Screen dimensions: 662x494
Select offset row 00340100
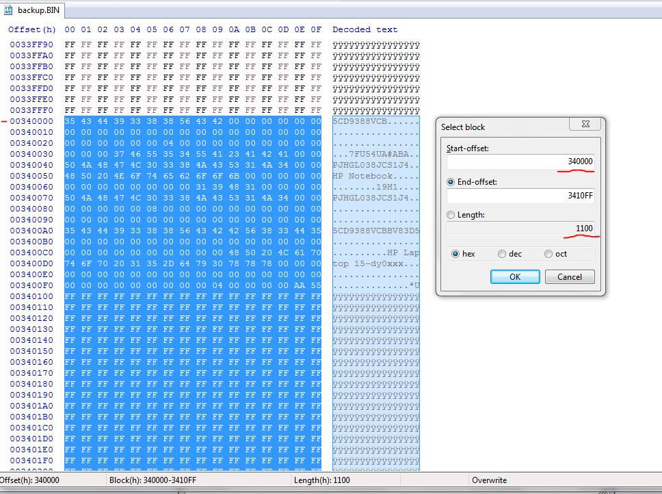click(x=31, y=296)
